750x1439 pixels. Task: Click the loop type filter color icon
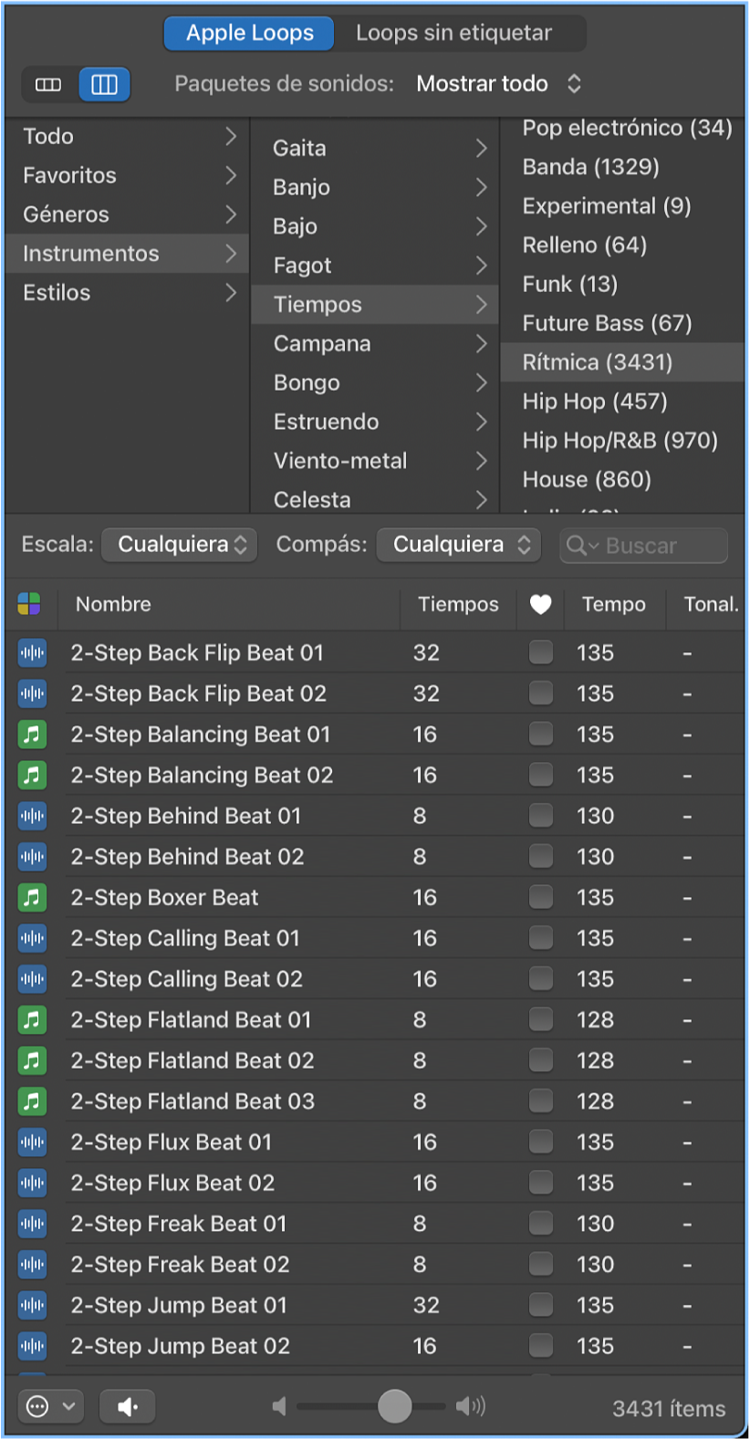tap(29, 604)
